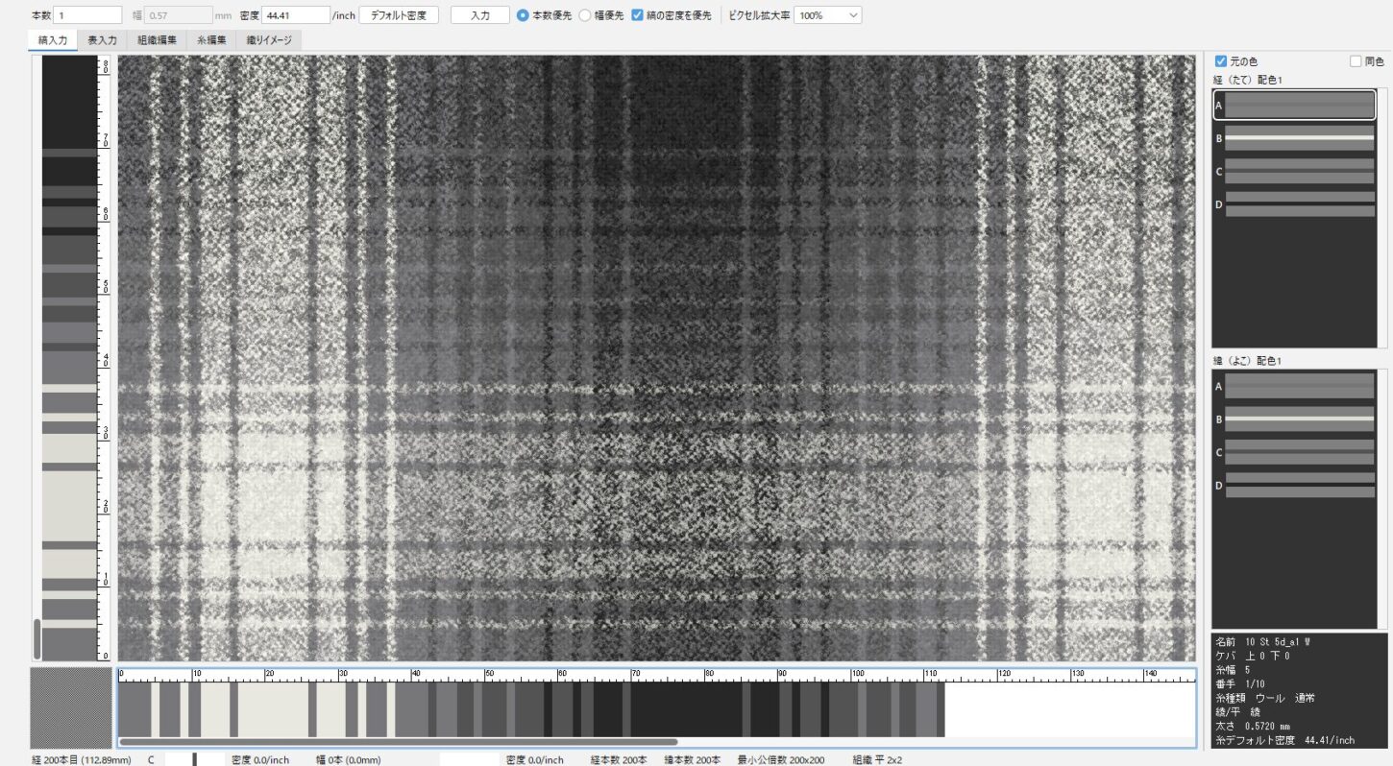Select the 本数優先 radio option
This screenshot has height=766, width=1393.
523,15
